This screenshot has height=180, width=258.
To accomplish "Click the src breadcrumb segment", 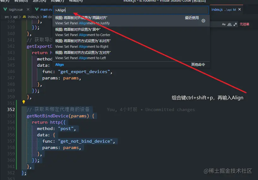I will coord(7,17).
